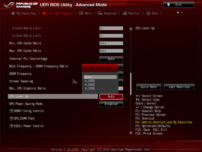Open Internal PLL Overvoltage Auto dropdown
The image size is (202, 152).
[x=111, y=59]
